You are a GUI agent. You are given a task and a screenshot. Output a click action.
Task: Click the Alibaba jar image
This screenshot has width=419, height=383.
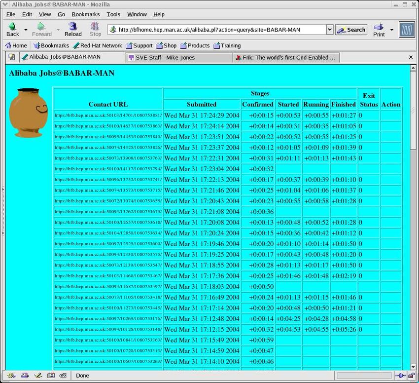pos(28,113)
